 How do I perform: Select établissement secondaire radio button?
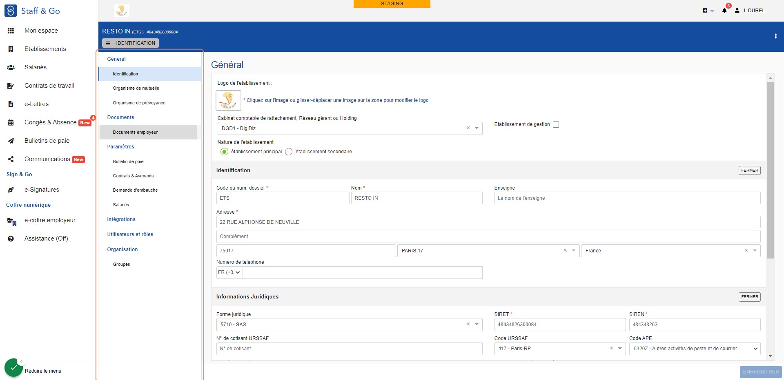289,152
